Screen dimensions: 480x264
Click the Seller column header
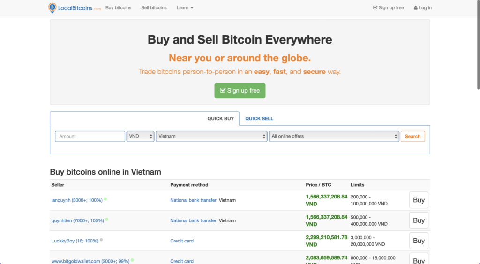(58, 185)
